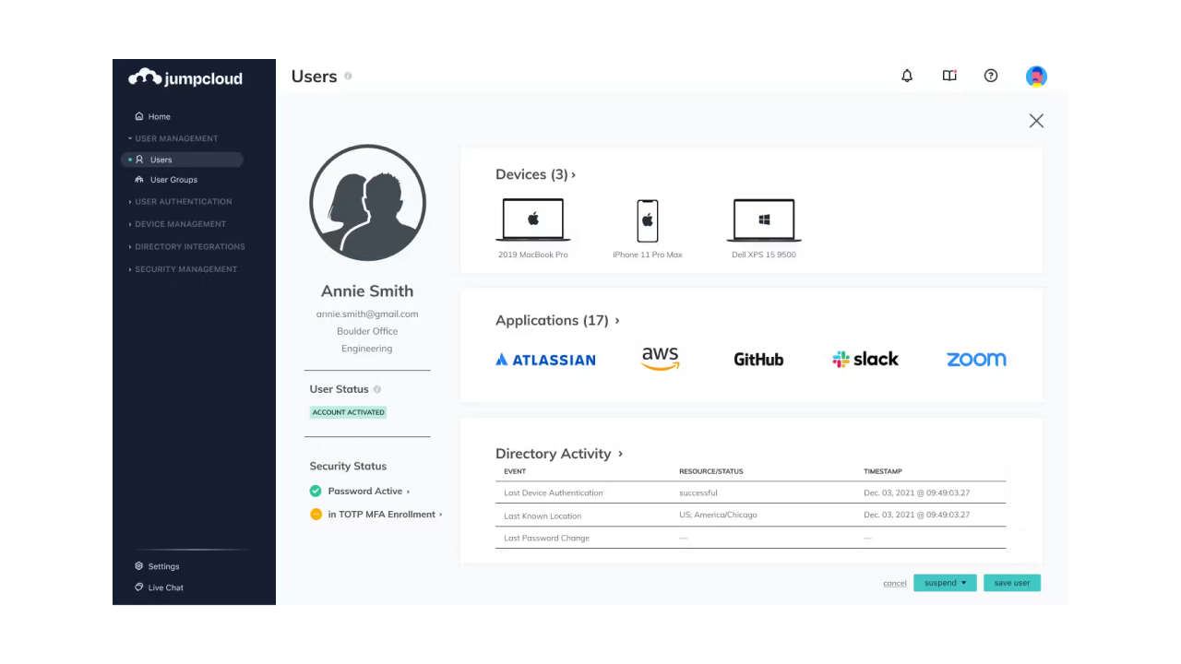The image size is (1181, 664).
Task: Click the 'successful' status cell
Action: click(x=698, y=493)
